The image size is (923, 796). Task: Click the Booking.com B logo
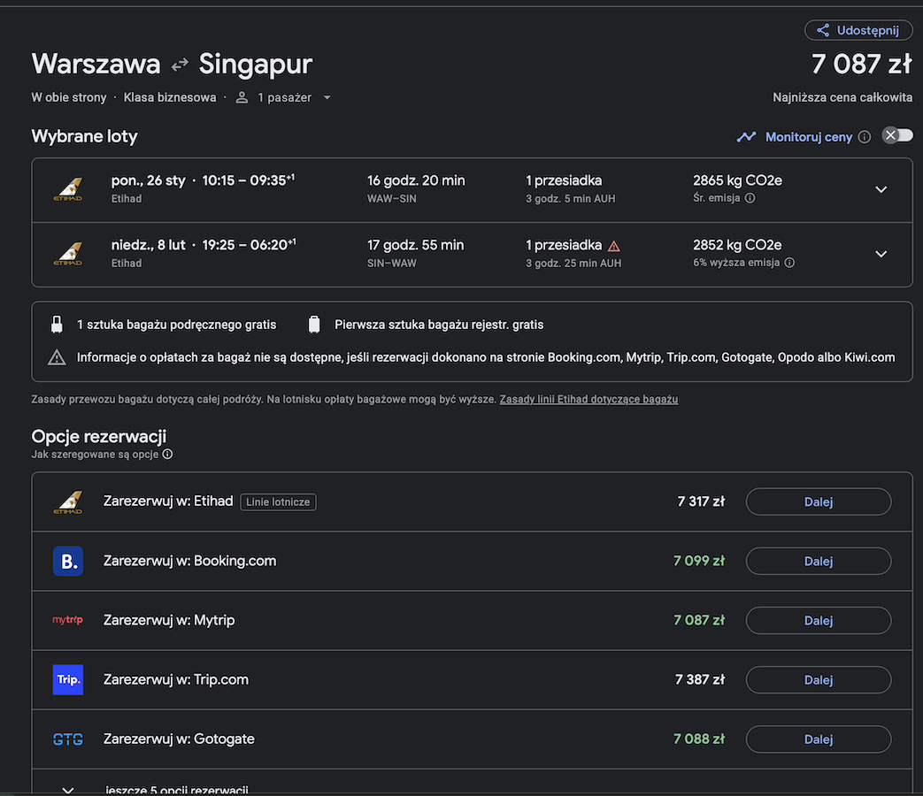tap(67, 562)
